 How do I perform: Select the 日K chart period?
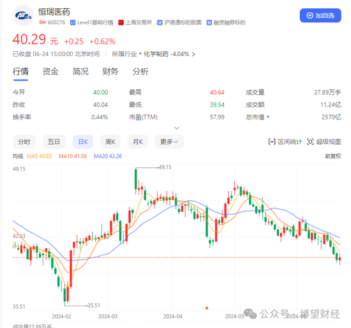click(83, 142)
